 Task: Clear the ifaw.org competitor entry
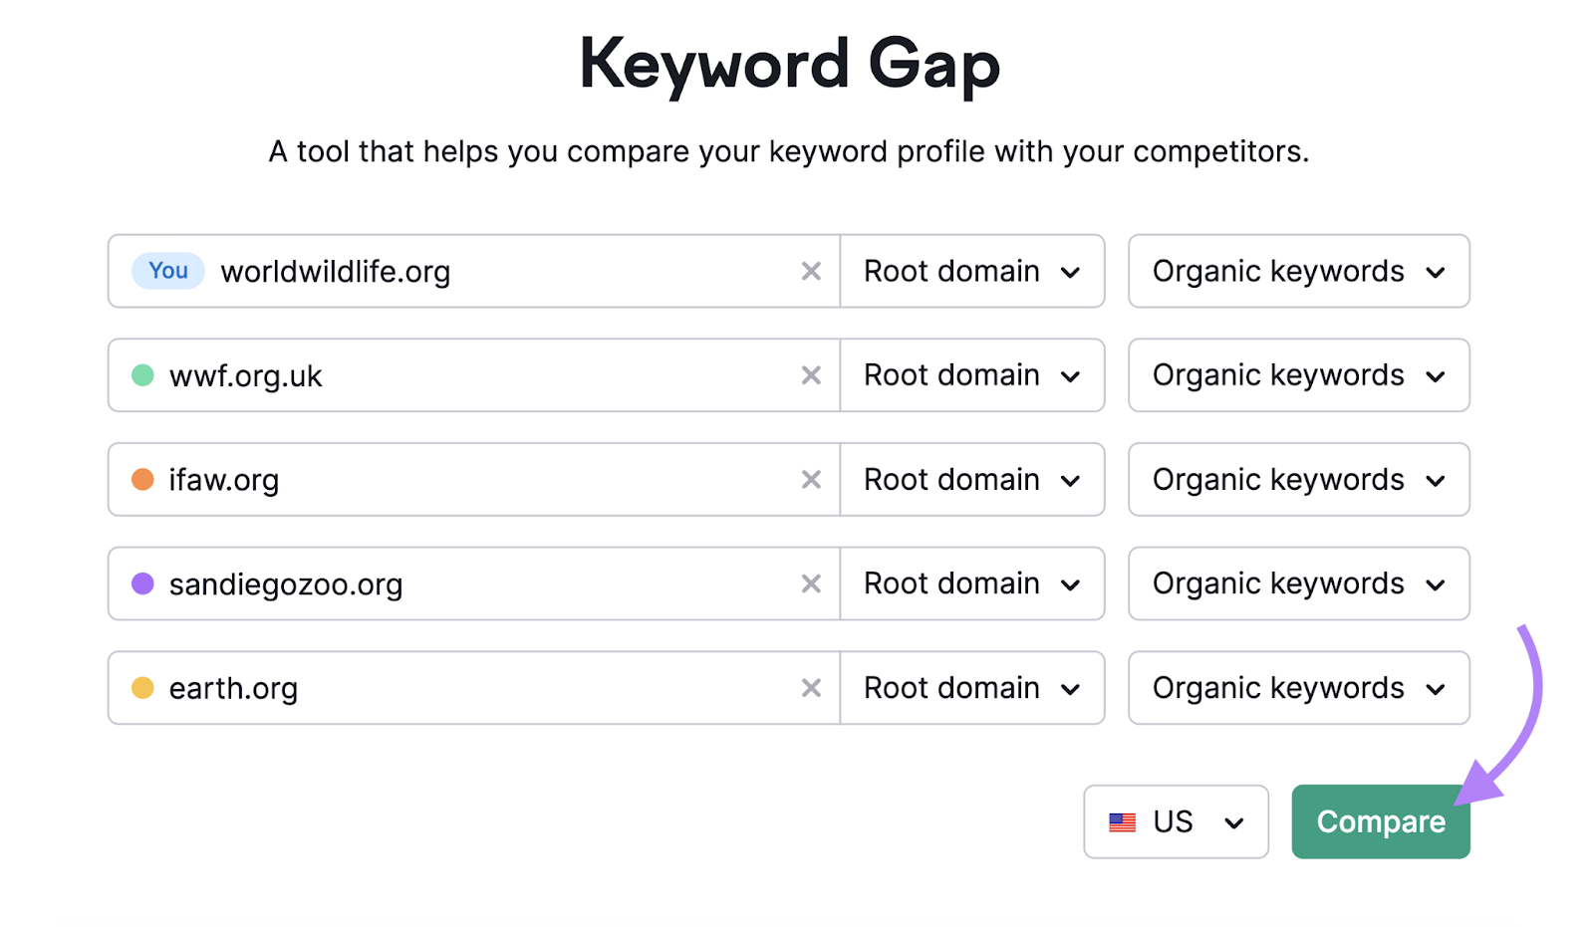coord(812,479)
